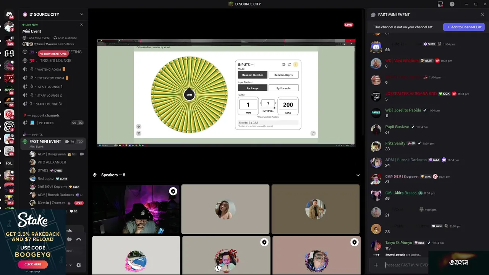Select By Range input method

253,88
